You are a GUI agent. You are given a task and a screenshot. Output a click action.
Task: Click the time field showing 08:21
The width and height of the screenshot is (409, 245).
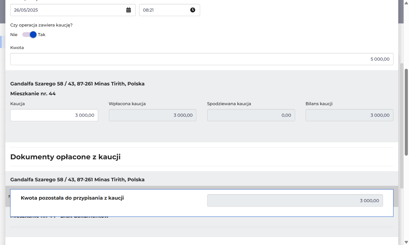(x=170, y=10)
